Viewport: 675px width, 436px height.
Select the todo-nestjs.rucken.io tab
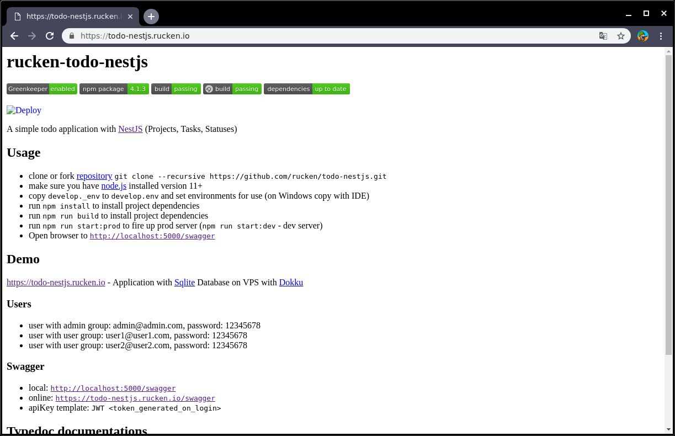click(x=72, y=17)
